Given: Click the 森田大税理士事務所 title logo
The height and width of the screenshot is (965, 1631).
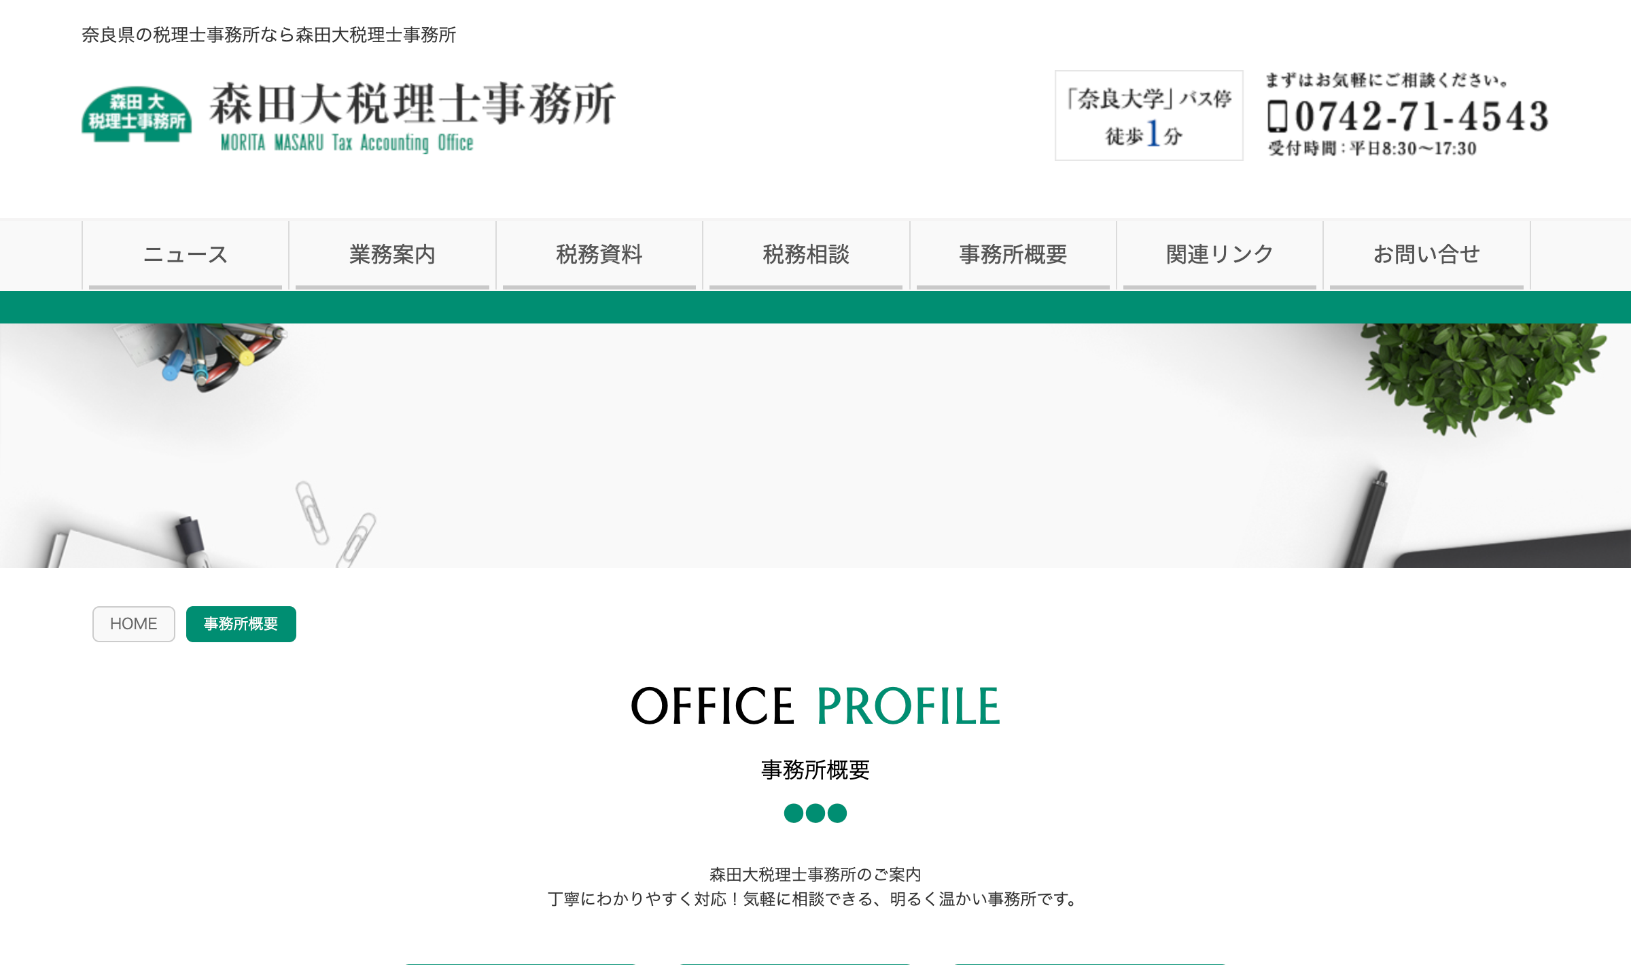Looking at the screenshot, I should 412,104.
